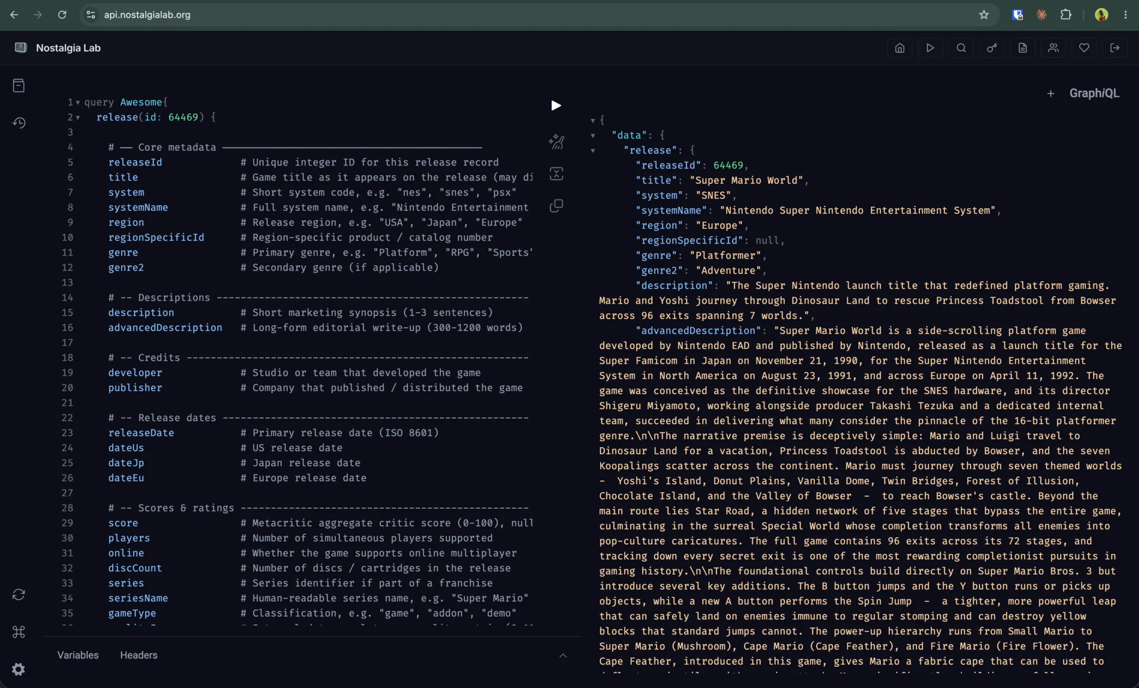Open browser extensions puzzle icon
The height and width of the screenshot is (688, 1139).
click(1066, 15)
